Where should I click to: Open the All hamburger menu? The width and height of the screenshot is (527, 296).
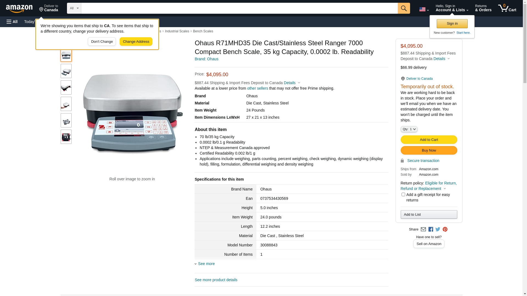pos(12,22)
